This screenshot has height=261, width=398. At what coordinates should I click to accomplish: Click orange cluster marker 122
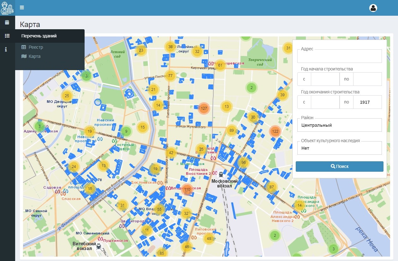click(x=275, y=131)
